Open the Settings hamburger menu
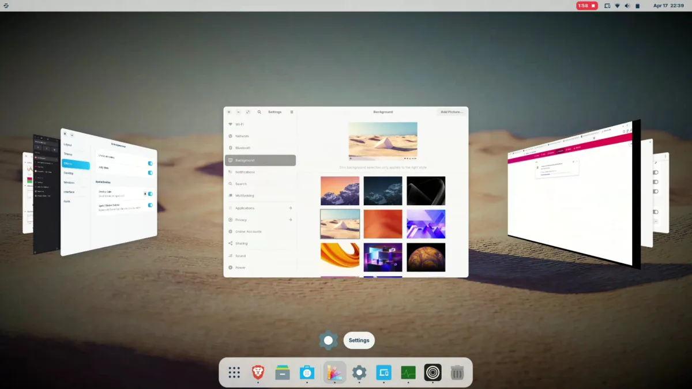 (292, 112)
